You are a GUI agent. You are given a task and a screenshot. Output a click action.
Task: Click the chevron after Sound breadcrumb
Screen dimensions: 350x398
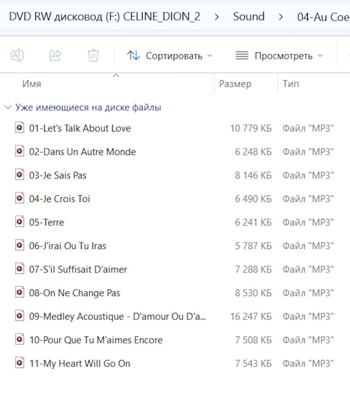pos(281,17)
